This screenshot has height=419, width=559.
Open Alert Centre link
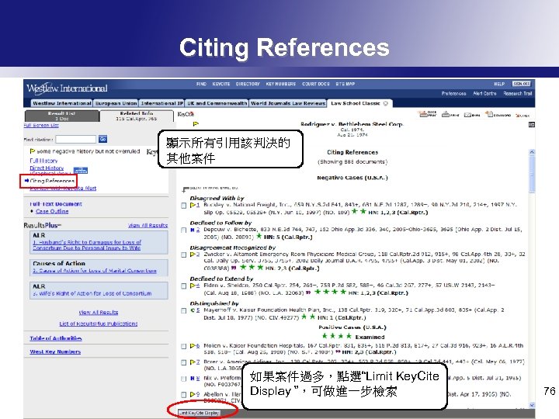click(x=484, y=93)
